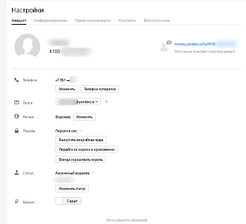Go to the Контакты tab
This screenshot has width=246, height=224.
pyautogui.click(x=127, y=21)
